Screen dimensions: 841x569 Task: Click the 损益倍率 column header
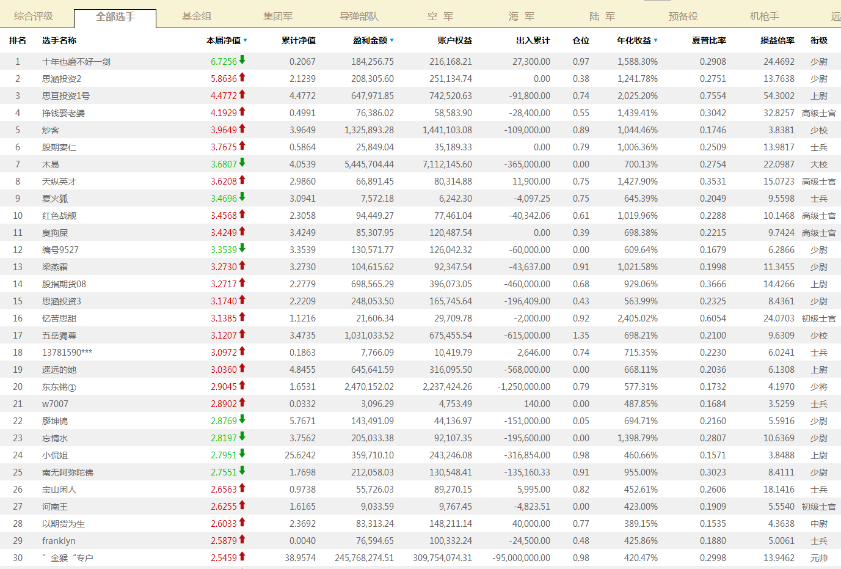777,40
